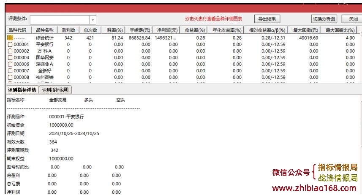Click inside the 评测条件 input field
The image size is (362, 195).
pos(60,20)
